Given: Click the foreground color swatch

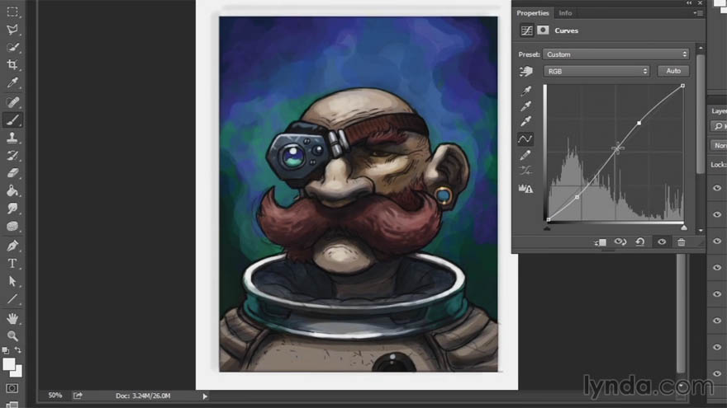Looking at the screenshot, I should pyautogui.click(x=8, y=364).
